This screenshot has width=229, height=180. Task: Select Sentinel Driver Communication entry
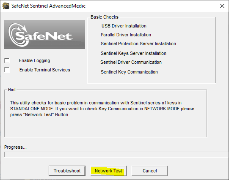131,62
